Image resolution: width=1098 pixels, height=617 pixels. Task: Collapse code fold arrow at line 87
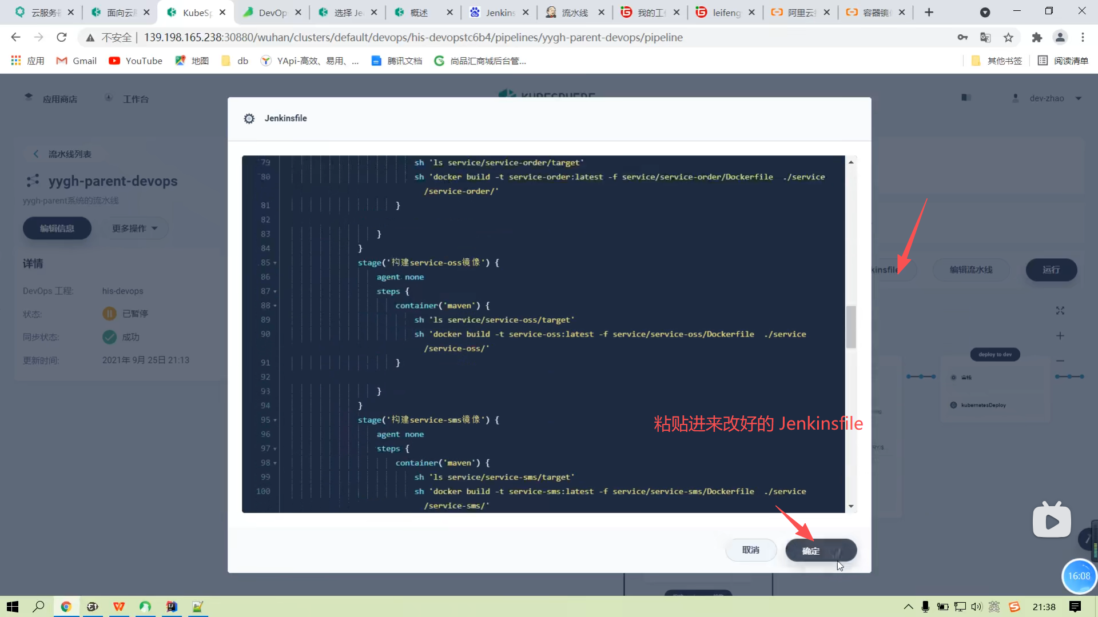click(x=275, y=291)
